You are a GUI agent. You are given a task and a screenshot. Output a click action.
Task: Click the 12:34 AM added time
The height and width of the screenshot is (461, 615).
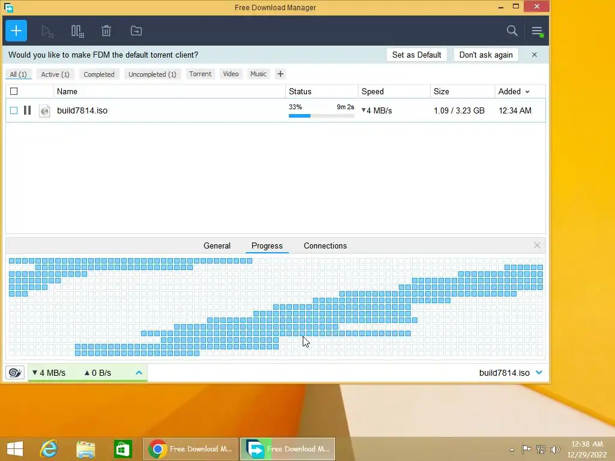pos(515,110)
